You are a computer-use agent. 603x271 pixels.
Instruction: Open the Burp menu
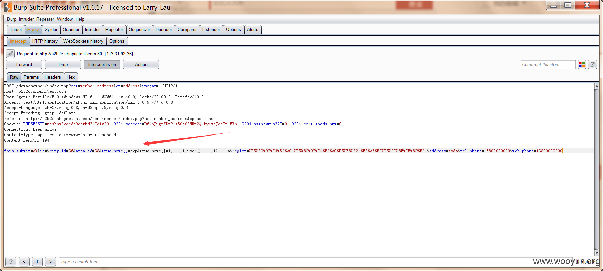click(x=12, y=19)
